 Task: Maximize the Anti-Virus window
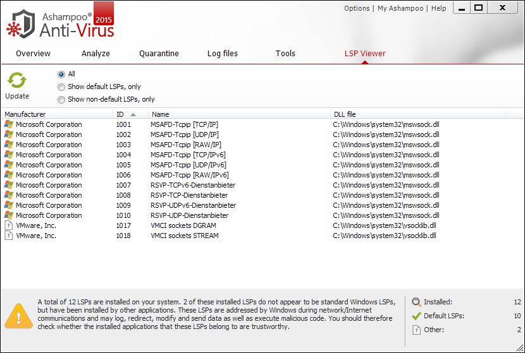tap(479, 8)
